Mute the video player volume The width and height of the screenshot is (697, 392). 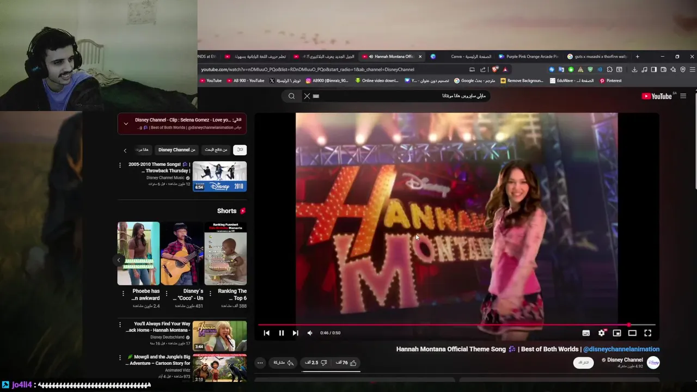310,333
